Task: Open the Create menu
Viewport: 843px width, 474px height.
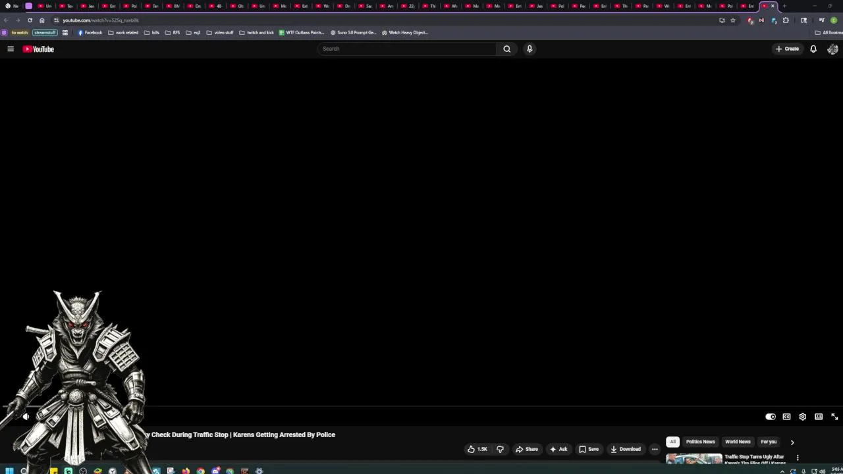Action: coord(787,49)
